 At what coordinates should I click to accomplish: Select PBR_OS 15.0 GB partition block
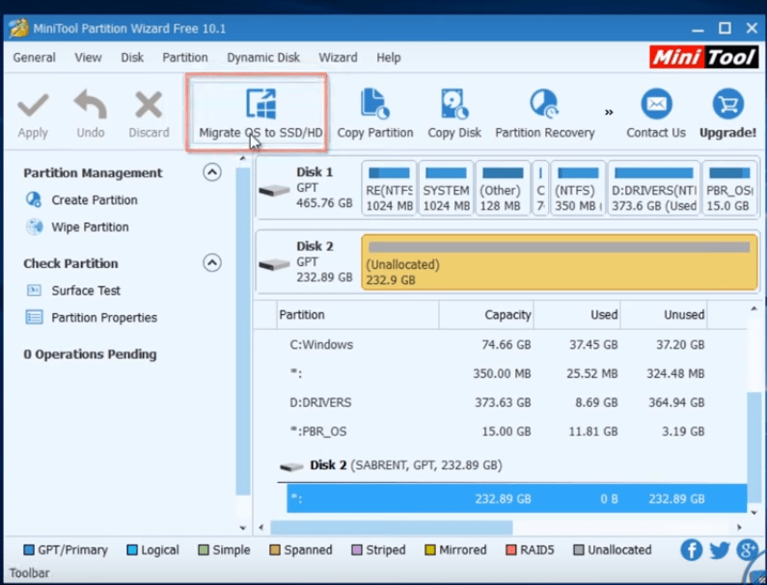click(x=729, y=188)
